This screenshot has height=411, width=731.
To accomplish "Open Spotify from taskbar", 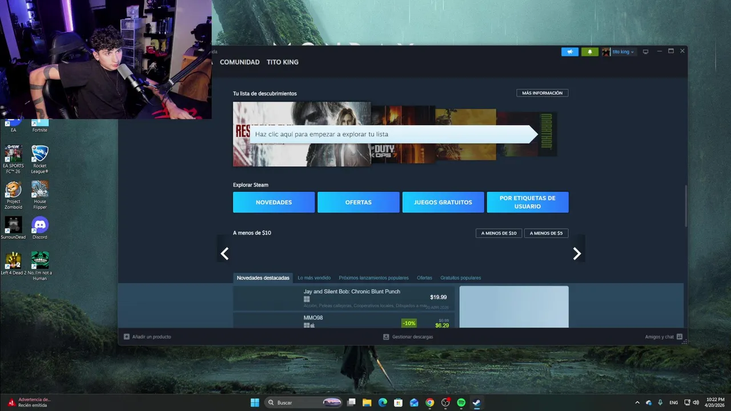I will [x=461, y=402].
